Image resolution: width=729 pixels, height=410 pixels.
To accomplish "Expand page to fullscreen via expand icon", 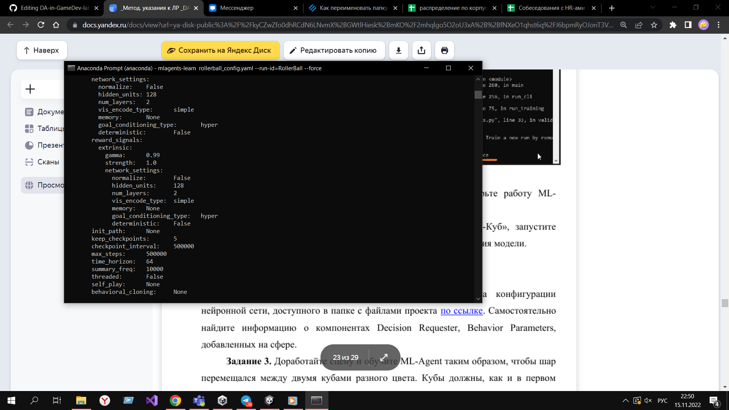I will (384, 357).
